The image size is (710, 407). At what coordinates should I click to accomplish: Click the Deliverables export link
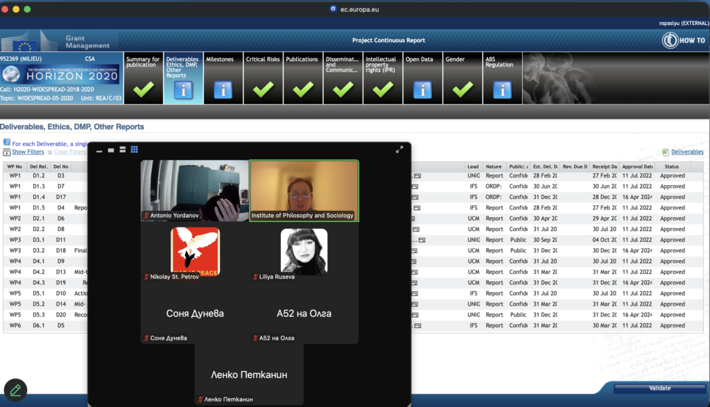pyautogui.click(x=687, y=152)
